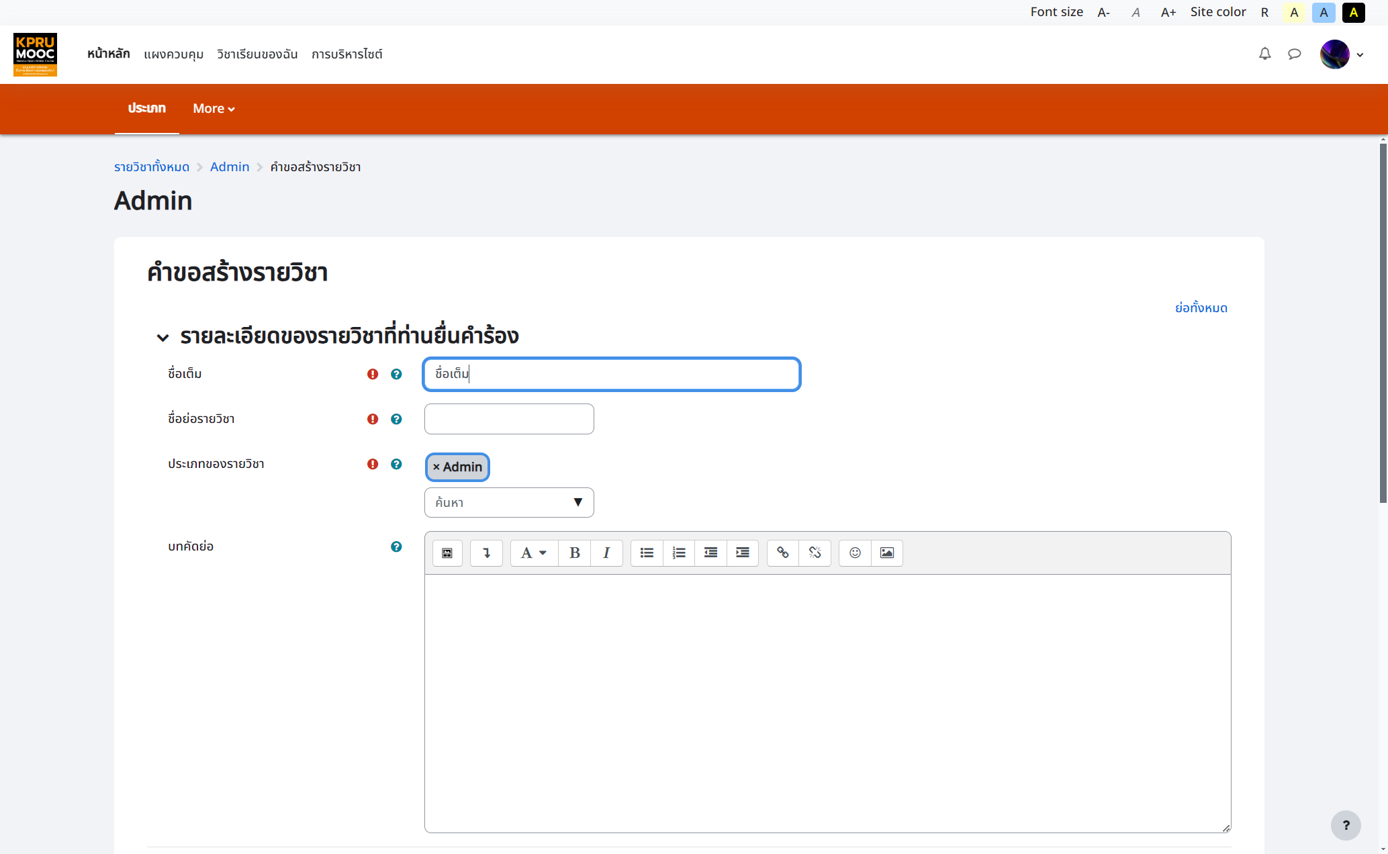Select the ประเภท tab
The image size is (1388, 854).
147,109
